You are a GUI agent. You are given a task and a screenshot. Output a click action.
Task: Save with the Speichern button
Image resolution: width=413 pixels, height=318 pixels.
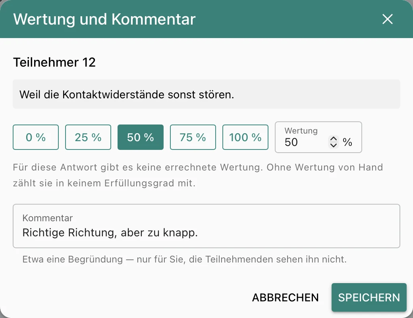coord(369,297)
